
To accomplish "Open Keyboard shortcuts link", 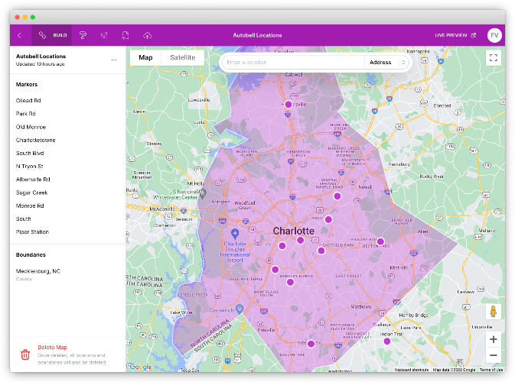I will (412, 370).
